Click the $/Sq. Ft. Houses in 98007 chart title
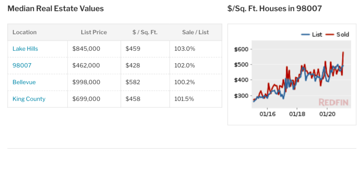Screen dimensions: 364x175 coord(275,9)
